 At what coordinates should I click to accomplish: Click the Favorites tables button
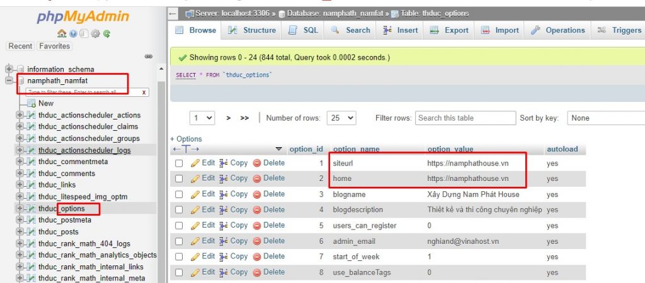tap(54, 46)
